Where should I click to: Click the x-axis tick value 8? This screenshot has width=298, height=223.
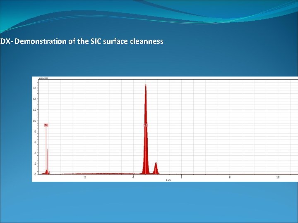[x=230, y=178]
